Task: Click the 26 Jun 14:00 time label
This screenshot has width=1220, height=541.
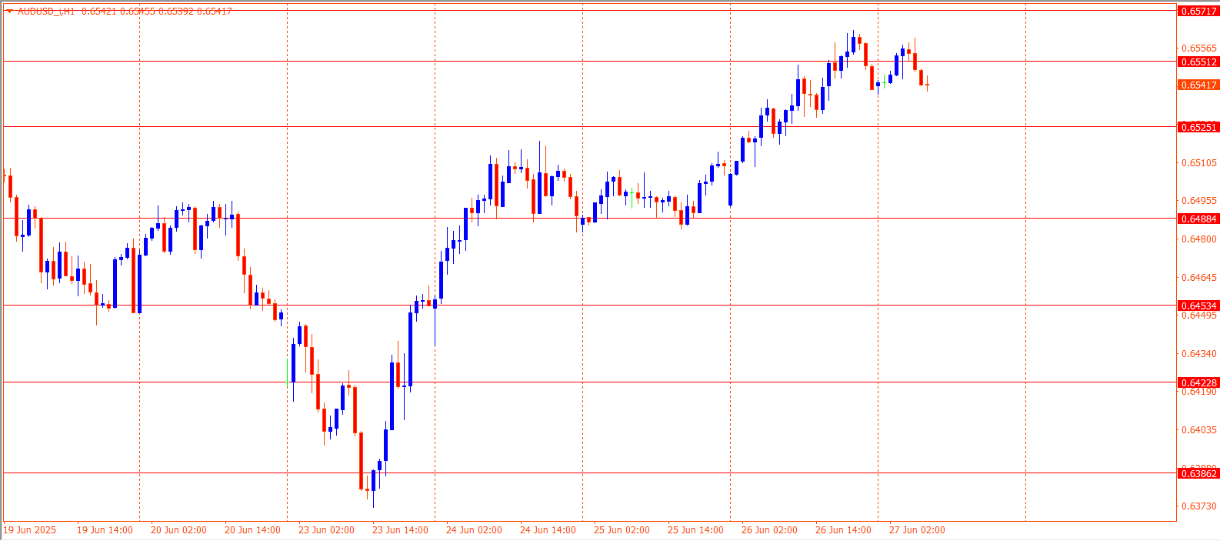Action: 843,529
